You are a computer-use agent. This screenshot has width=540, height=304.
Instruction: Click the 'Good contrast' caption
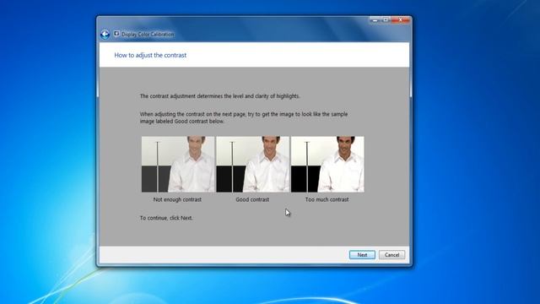(252, 199)
